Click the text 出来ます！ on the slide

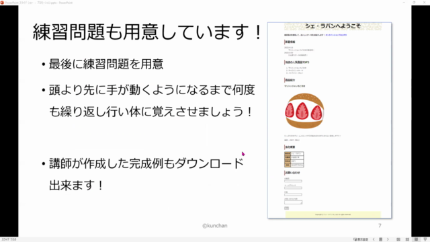click(x=76, y=186)
